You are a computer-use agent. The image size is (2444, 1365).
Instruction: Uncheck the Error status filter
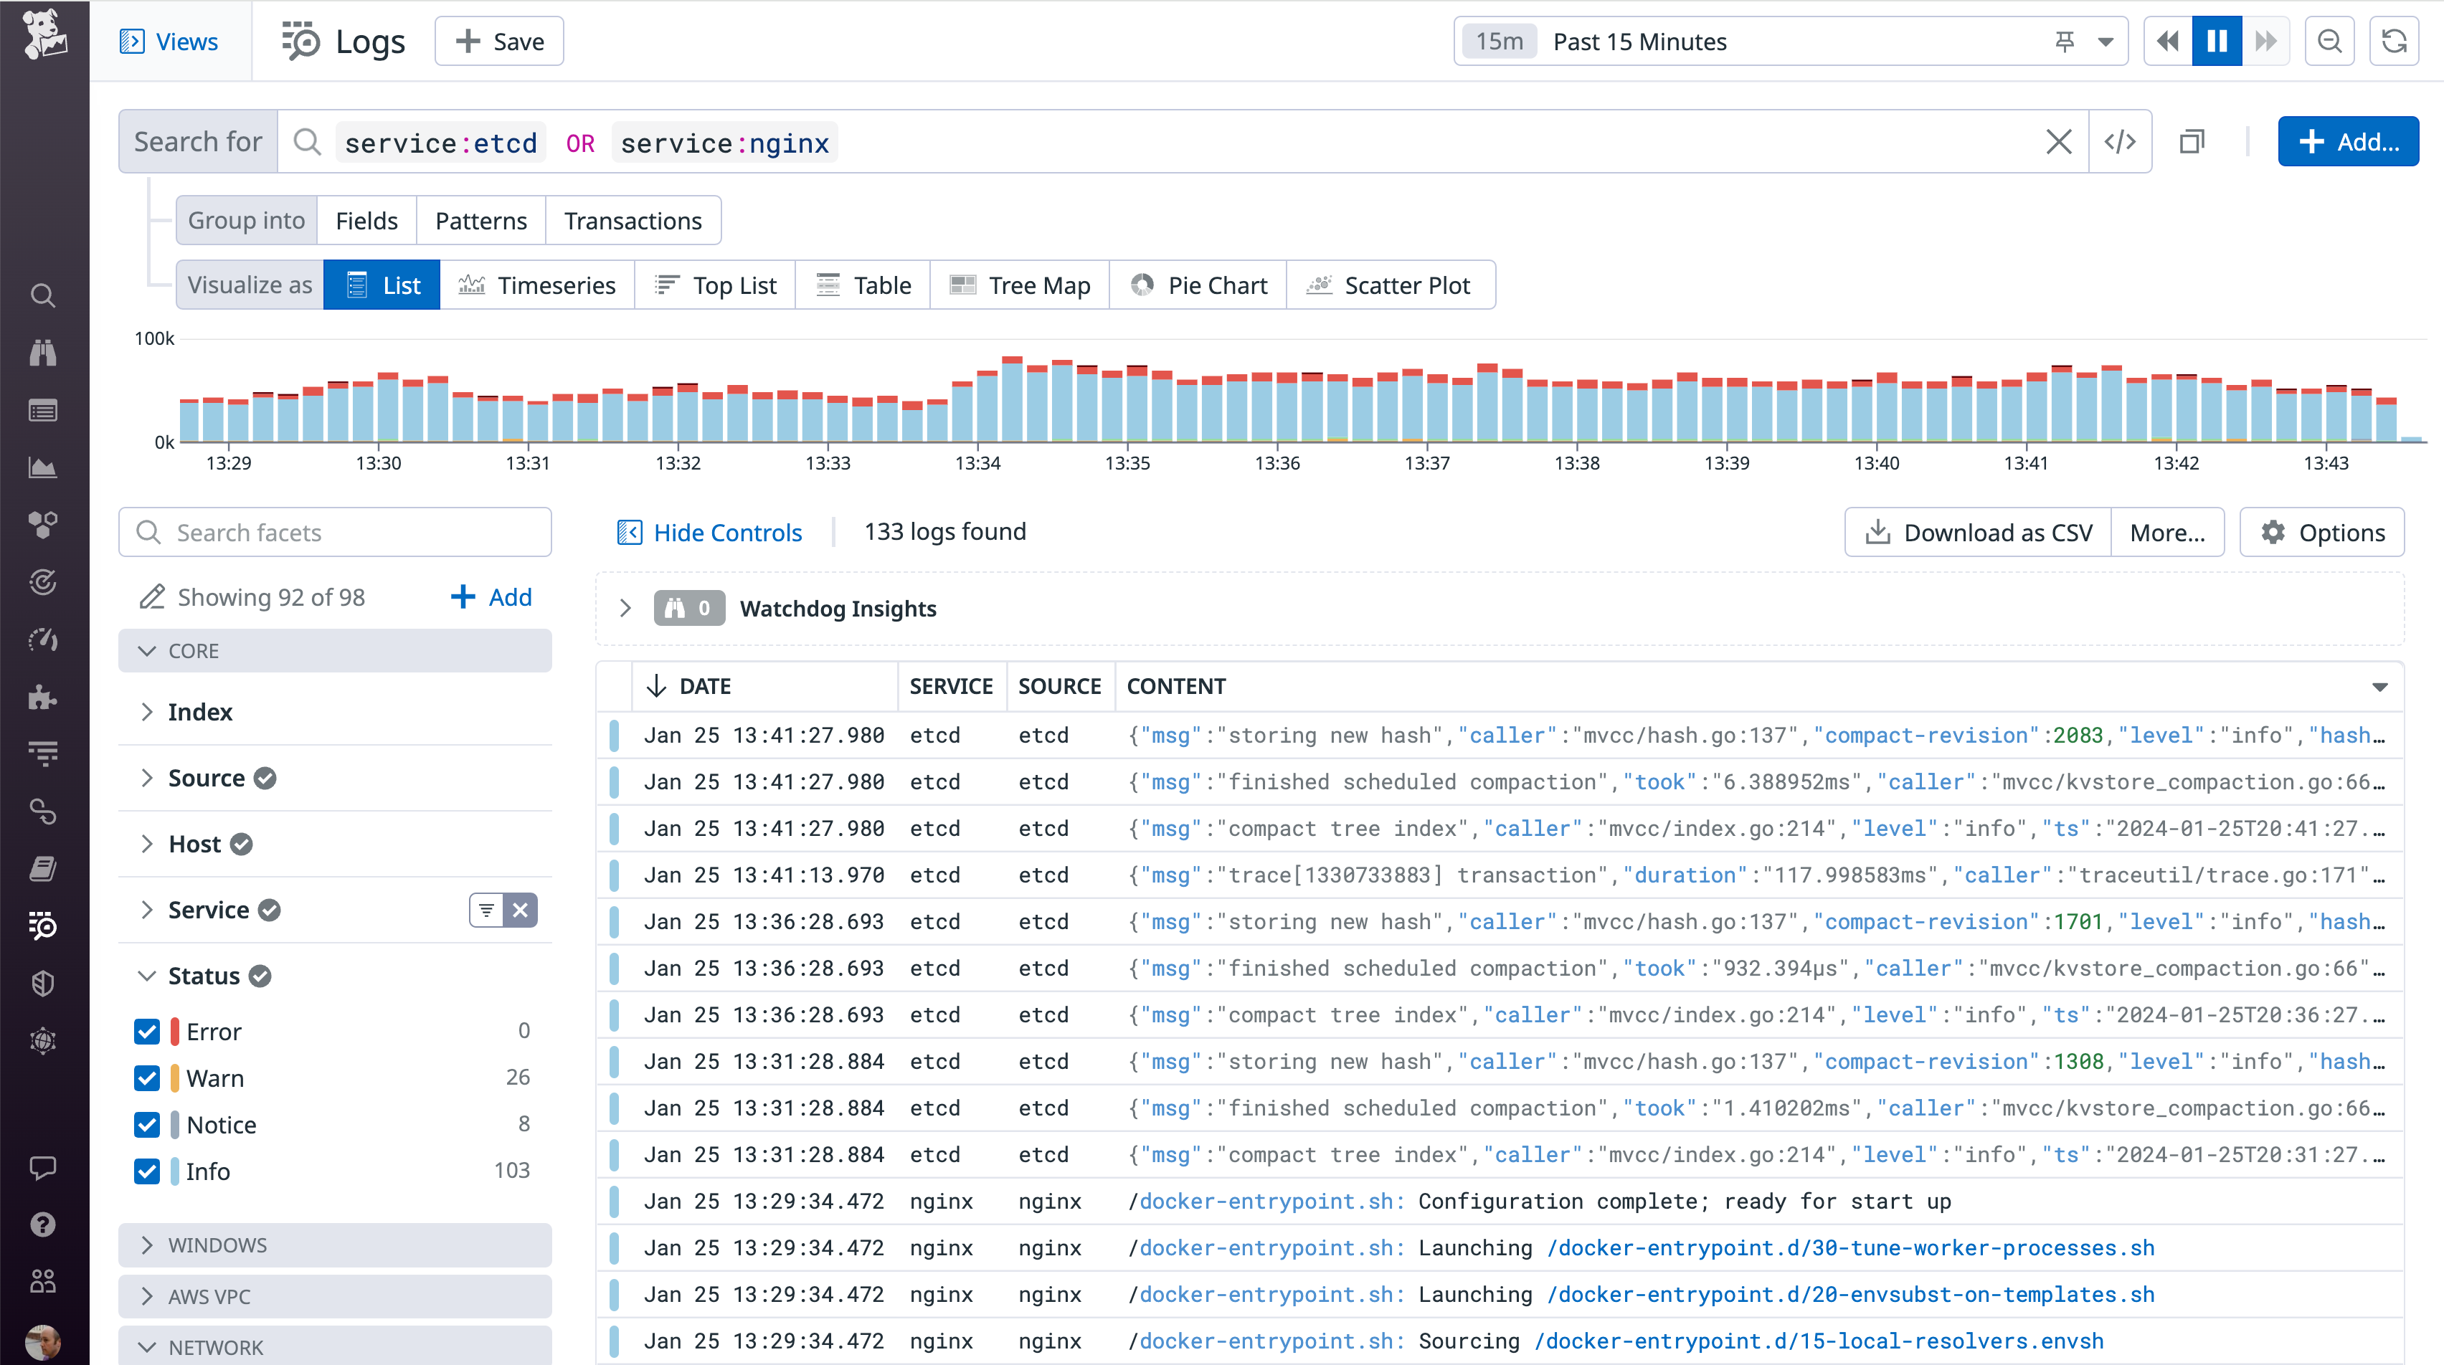click(147, 1031)
